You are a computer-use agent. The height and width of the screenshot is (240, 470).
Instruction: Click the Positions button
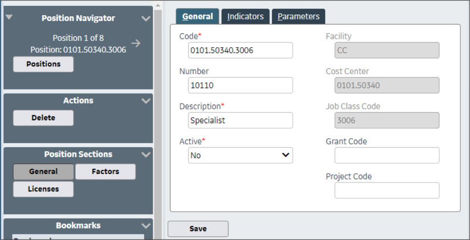[x=43, y=64]
